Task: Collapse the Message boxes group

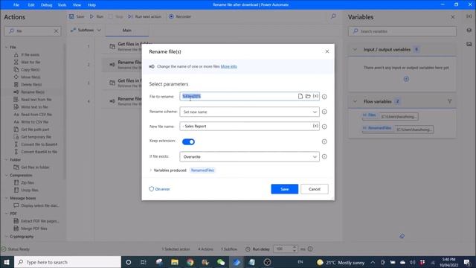Action: (7, 198)
